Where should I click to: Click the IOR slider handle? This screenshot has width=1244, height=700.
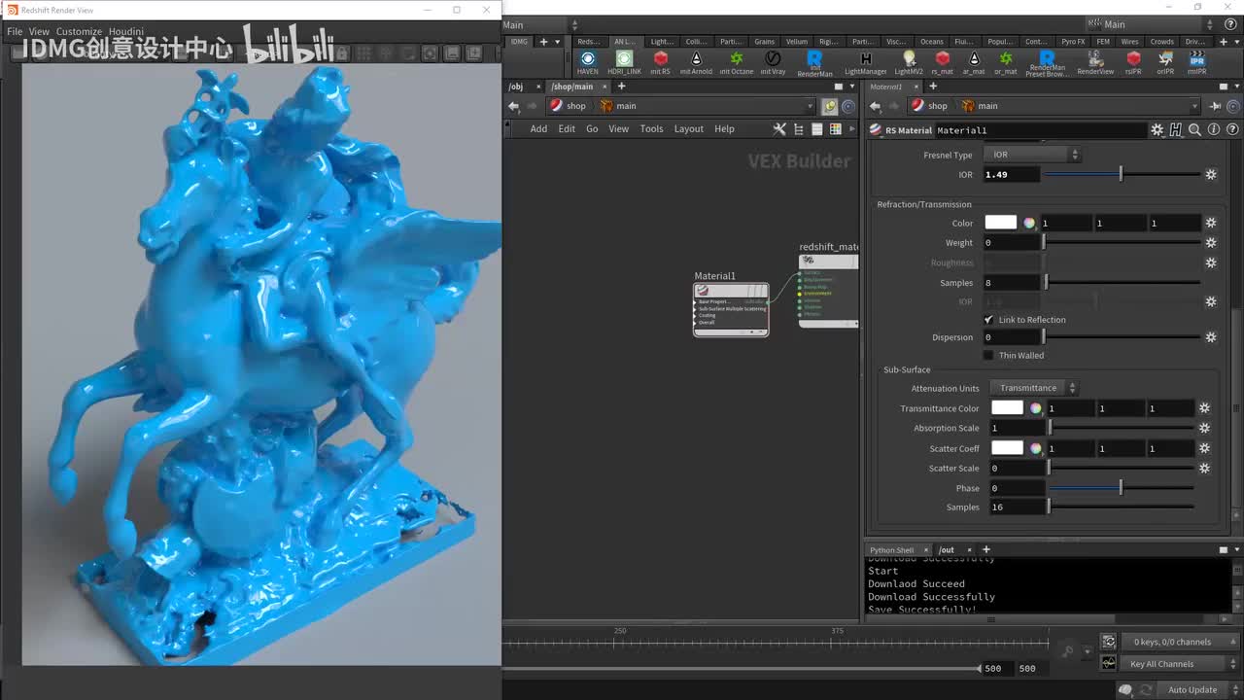[1121, 174]
